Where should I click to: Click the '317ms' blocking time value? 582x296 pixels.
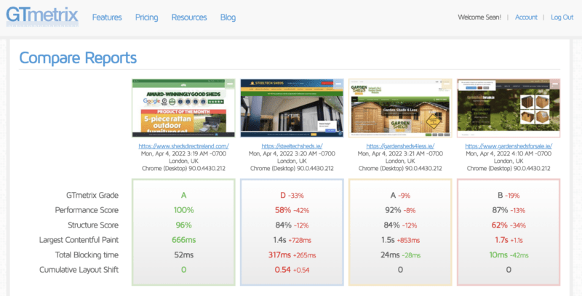pos(279,255)
